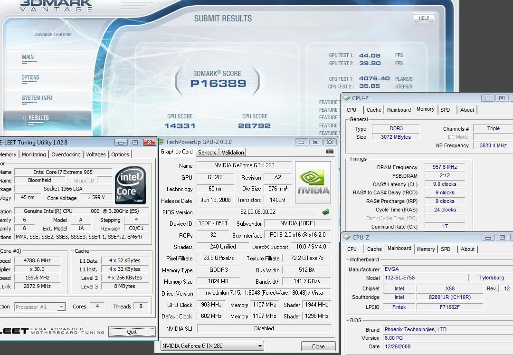Click the motherboard Model 132-BL-E758 field
Image resolution: width=513 pixels, height=355 pixels.
click(424, 278)
